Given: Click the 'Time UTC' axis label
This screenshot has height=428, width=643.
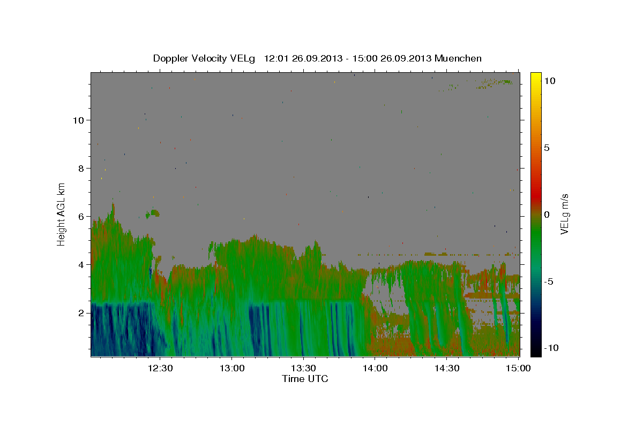Looking at the screenshot, I should click(305, 379).
